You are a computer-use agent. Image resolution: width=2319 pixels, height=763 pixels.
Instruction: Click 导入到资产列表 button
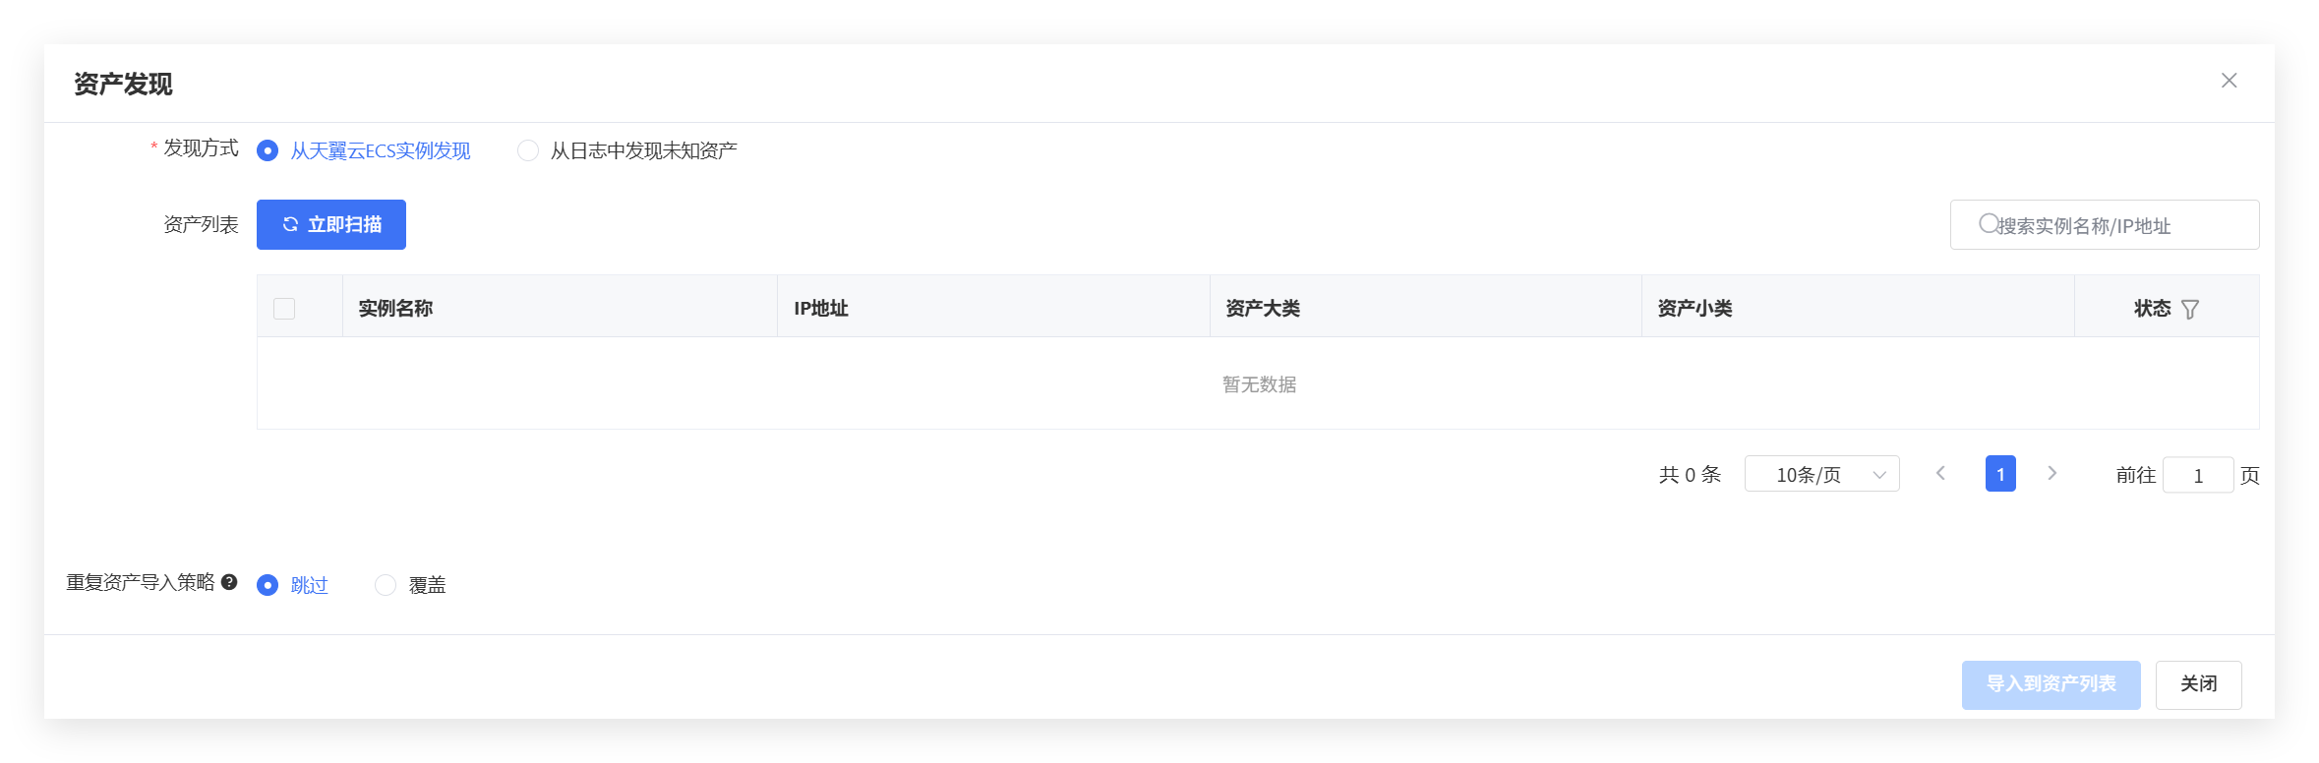(2051, 684)
